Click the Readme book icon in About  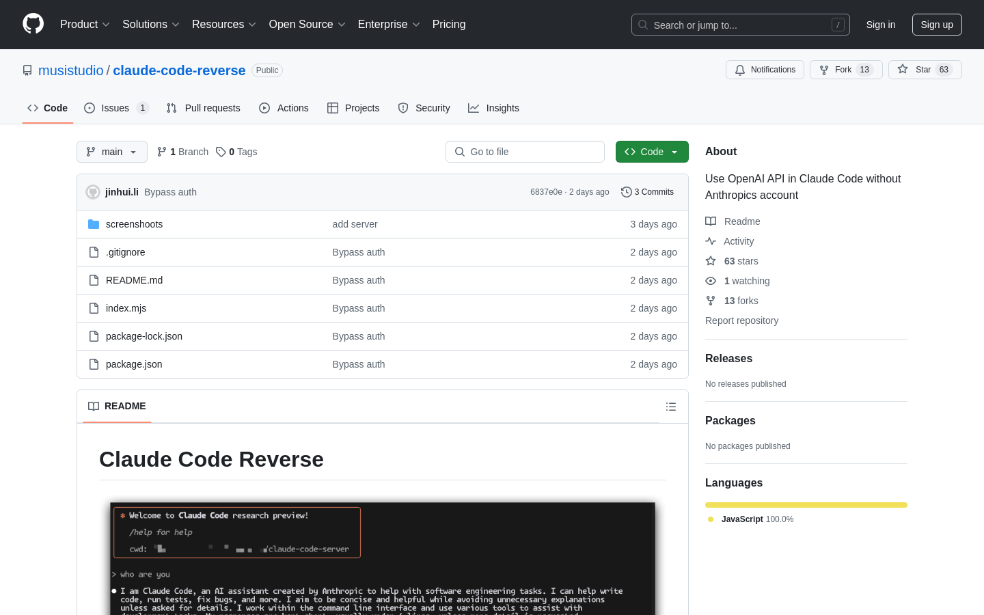tap(711, 221)
